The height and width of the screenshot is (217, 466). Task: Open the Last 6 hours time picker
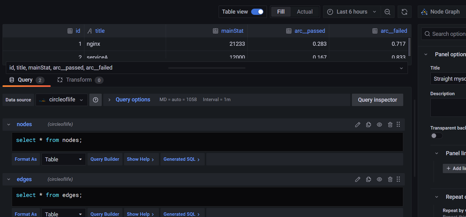pos(352,12)
